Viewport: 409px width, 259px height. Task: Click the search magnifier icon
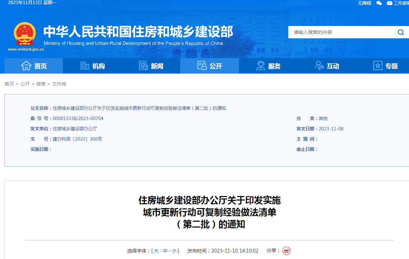(x=401, y=32)
